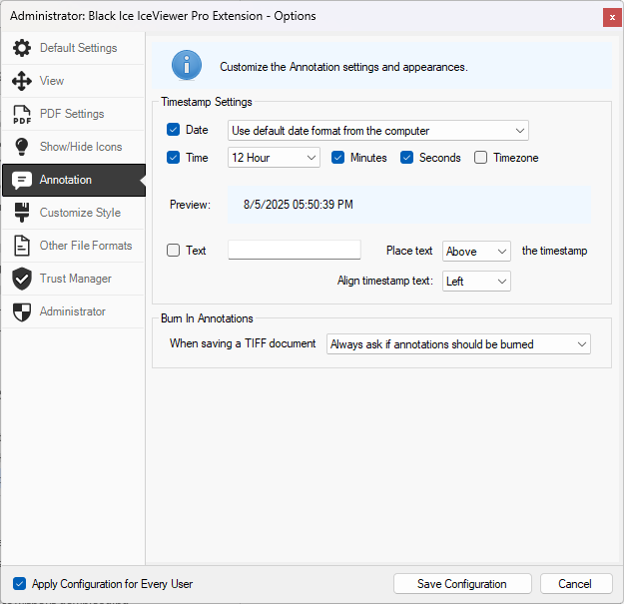The image size is (624, 604).
Task: Switch to the View section
Action: [73, 81]
